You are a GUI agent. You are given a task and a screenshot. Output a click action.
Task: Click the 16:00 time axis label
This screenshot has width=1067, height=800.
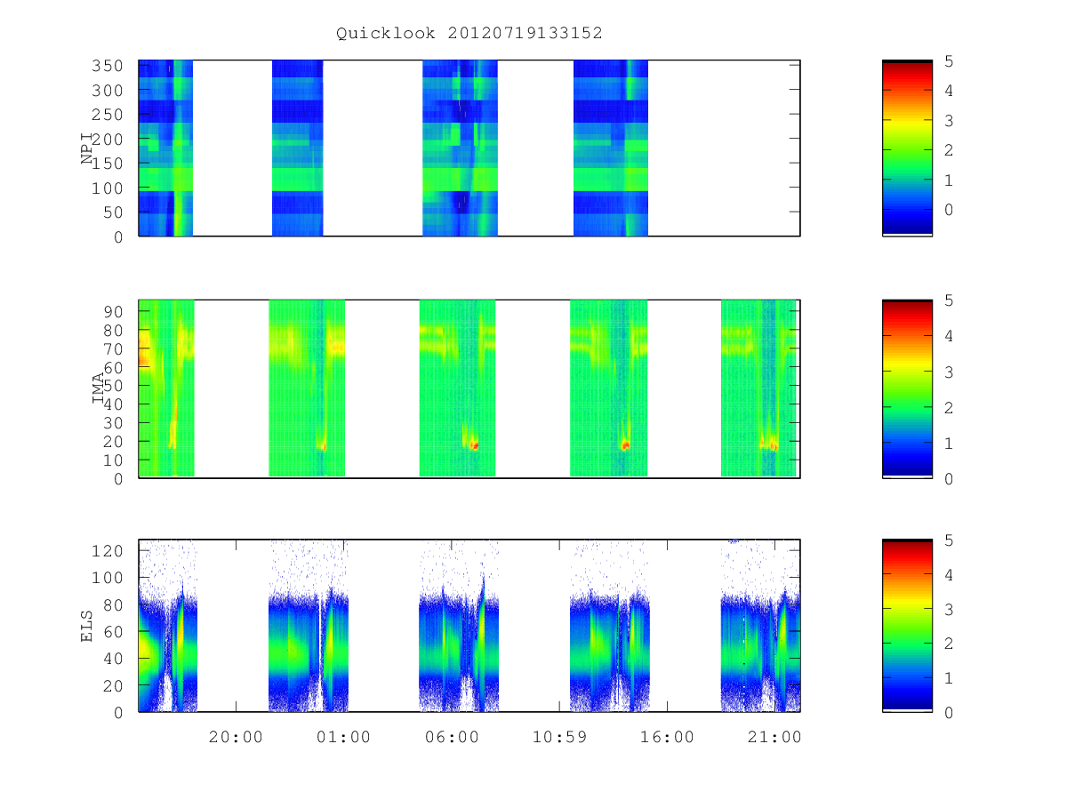point(667,737)
